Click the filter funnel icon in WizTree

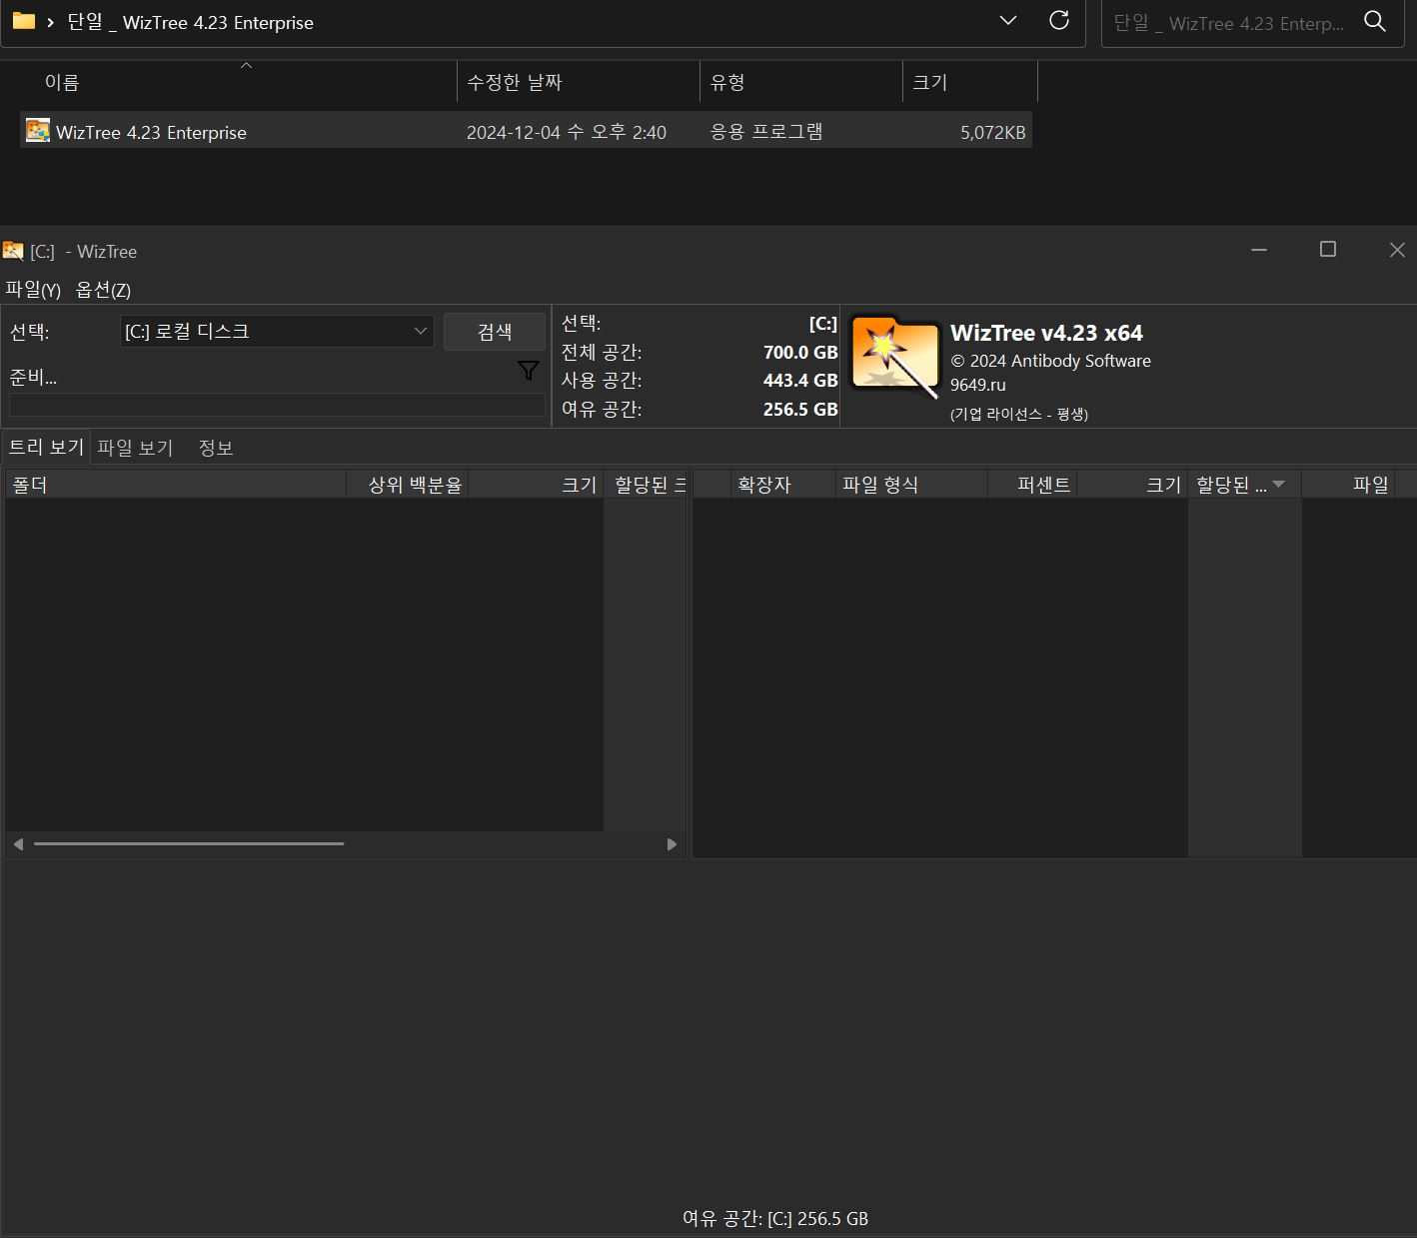point(529,371)
